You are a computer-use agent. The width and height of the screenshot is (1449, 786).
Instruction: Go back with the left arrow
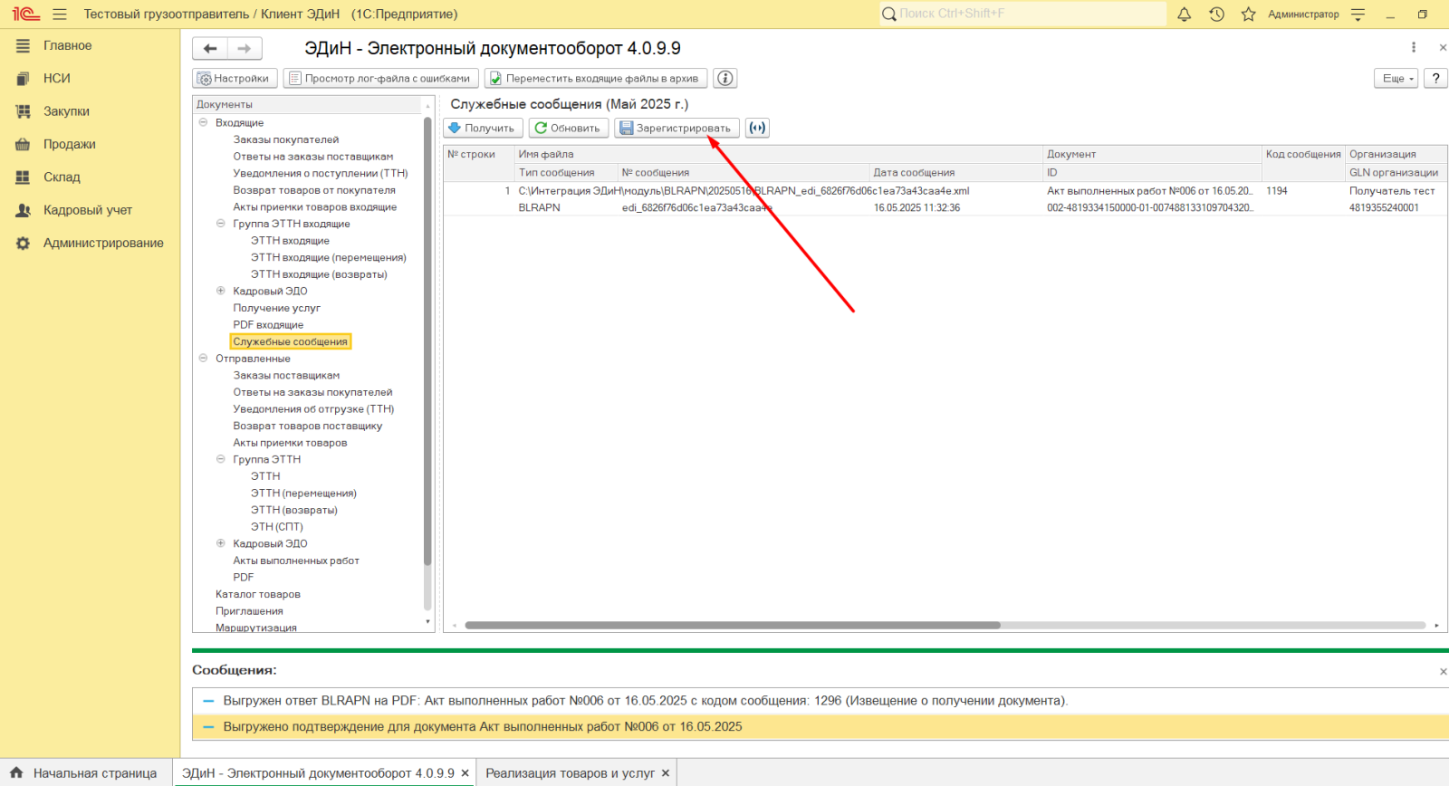(x=210, y=48)
